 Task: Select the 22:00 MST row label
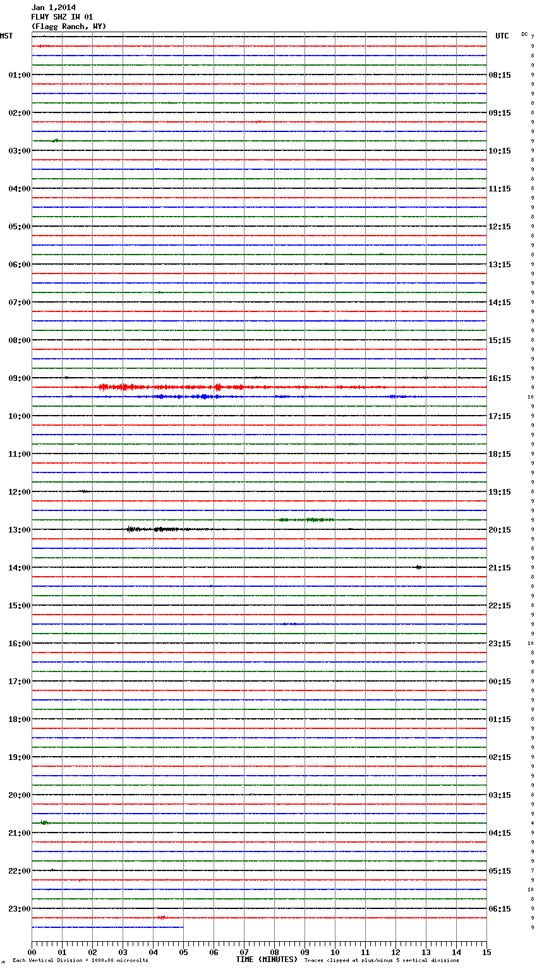[20, 871]
